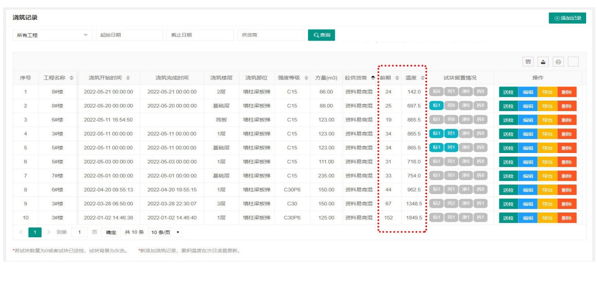Screen dimensions: 598x281
Task: Click the 添加记录 button
Action: point(567,18)
